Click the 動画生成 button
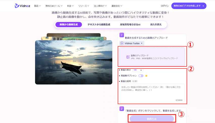Screen dimensions: 215x123 (152, 119)
